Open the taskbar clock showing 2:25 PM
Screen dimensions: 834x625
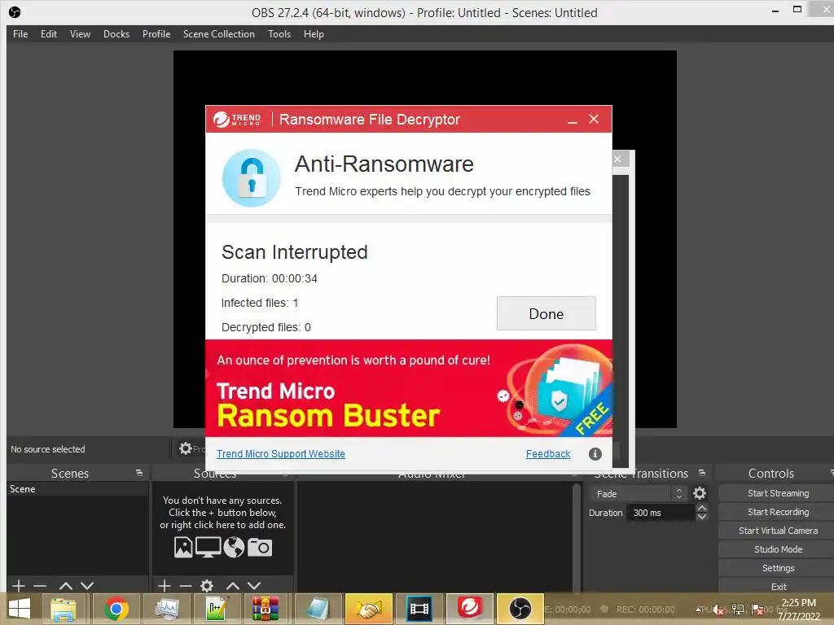798,609
